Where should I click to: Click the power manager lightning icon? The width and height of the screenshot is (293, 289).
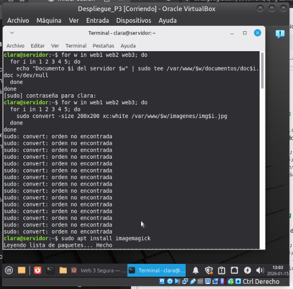(x=247, y=271)
